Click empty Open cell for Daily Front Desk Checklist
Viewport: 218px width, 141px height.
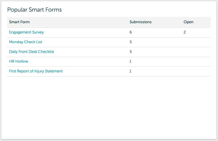coord(196,52)
